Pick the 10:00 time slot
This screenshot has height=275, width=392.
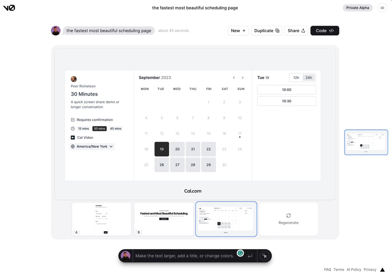(286, 90)
